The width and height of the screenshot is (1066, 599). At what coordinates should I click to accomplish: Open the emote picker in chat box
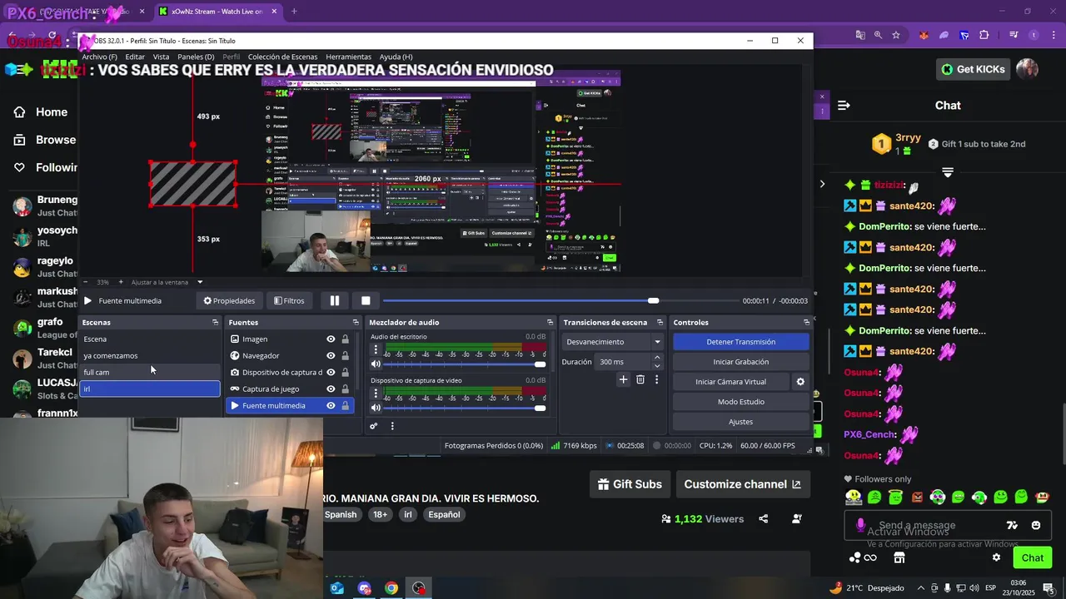1036,525
